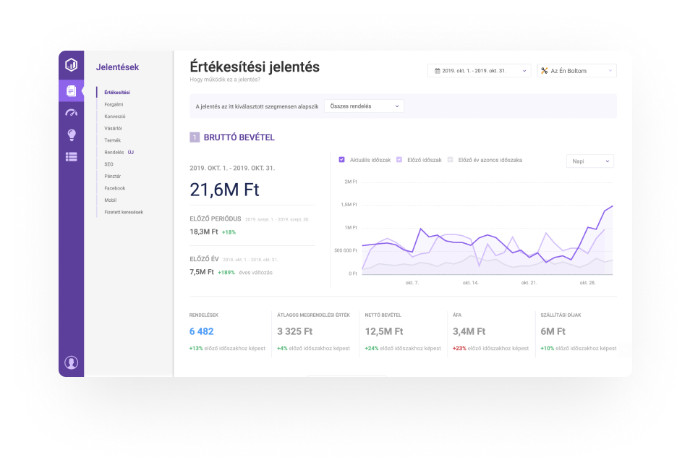
Task: Open the speedometer dashboard icon
Action: [71, 113]
